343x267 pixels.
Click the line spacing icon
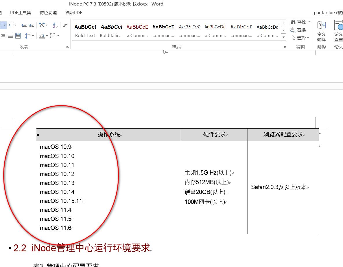point(27,36)
